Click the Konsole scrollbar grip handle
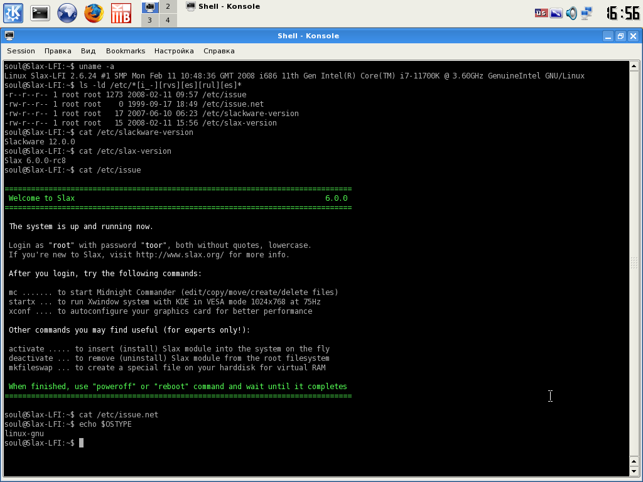The height and width of the screenshot is (482, 643). pos(634,262)
